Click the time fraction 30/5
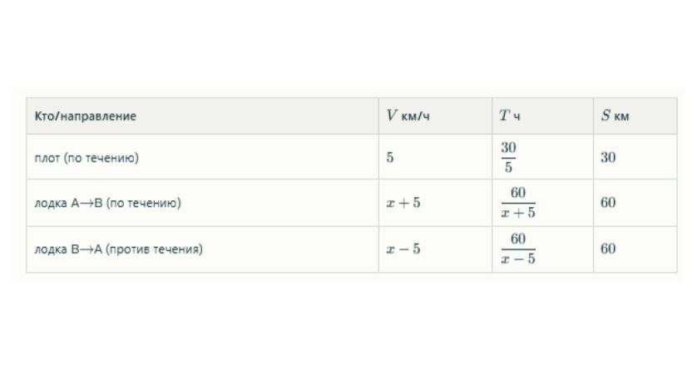 508,157
